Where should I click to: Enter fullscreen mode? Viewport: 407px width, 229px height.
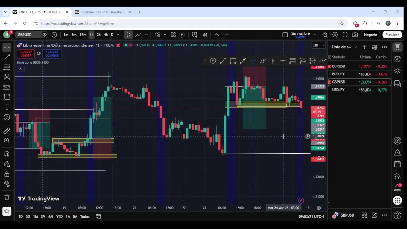click(x=345, y=35)
